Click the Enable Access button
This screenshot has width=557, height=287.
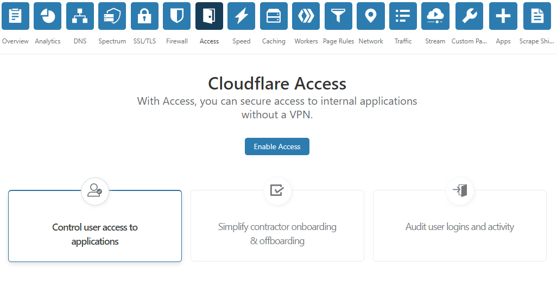click(x=277, y=146)
